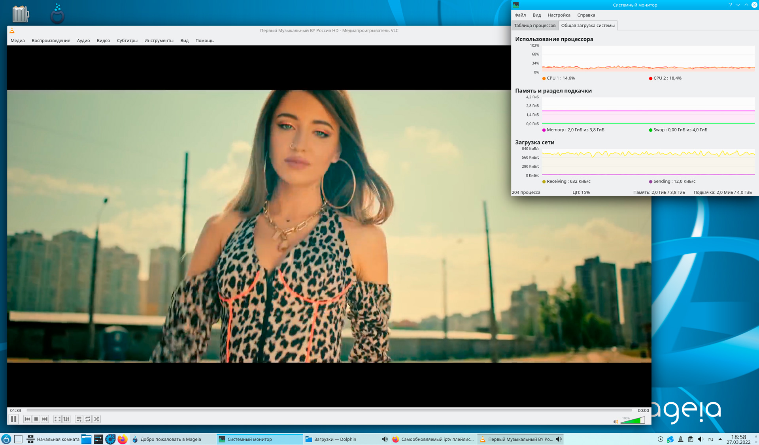Image resolution: width=759 pixels, height=445 pixels.
Task: Open the ru keyboard layout indicator
Action: (x=710, y=439)
